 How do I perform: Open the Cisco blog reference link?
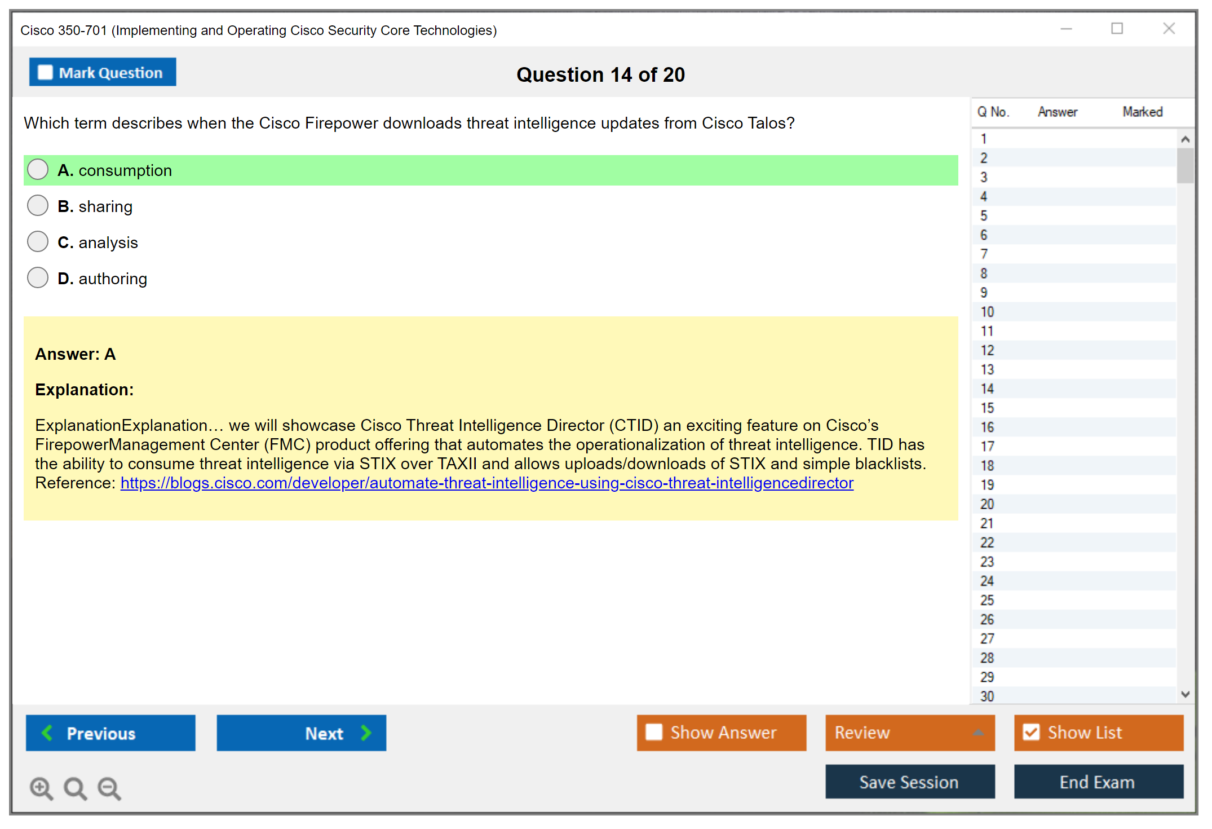point(486,483)
